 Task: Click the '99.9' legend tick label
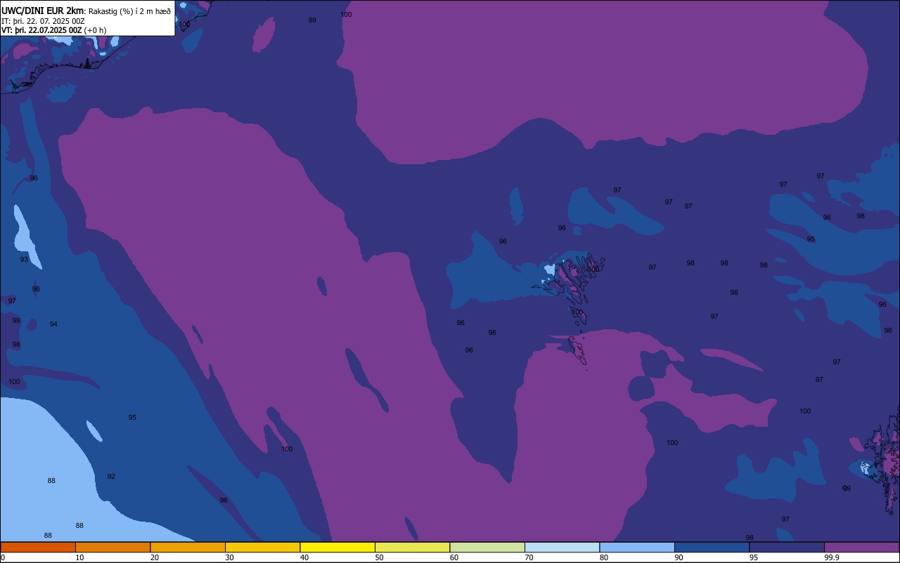(832, 557)
